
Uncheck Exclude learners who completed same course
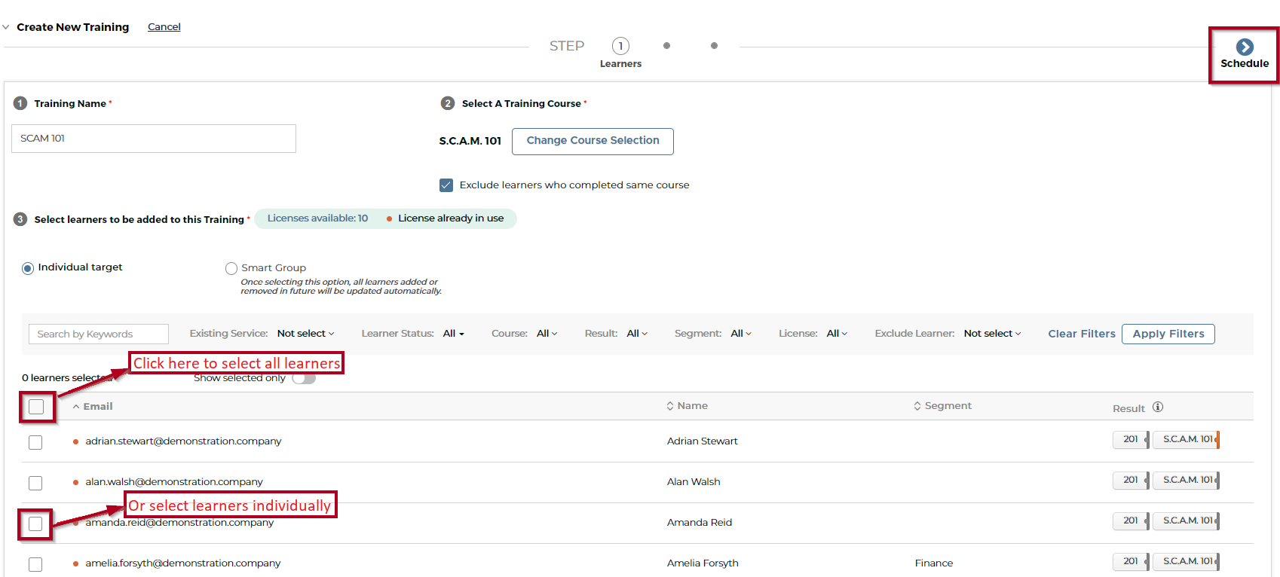pyautogui.click(x=446, y=185)
